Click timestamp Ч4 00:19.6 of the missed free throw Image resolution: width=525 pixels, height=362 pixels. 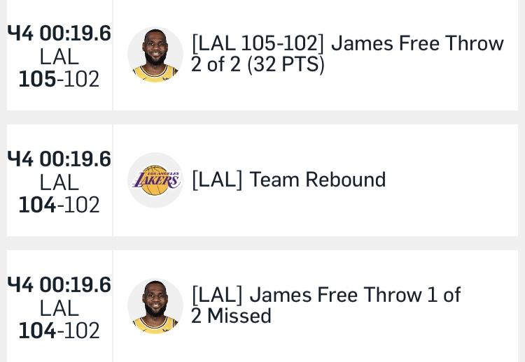pyautogui.click(x=59, y=285)
